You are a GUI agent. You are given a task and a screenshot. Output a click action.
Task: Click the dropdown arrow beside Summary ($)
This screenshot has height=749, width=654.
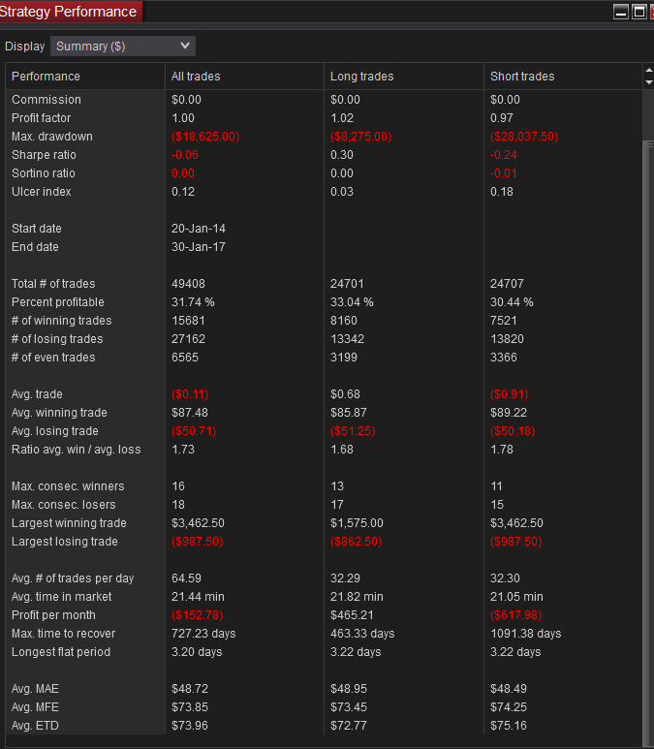[x=185, y=46]
